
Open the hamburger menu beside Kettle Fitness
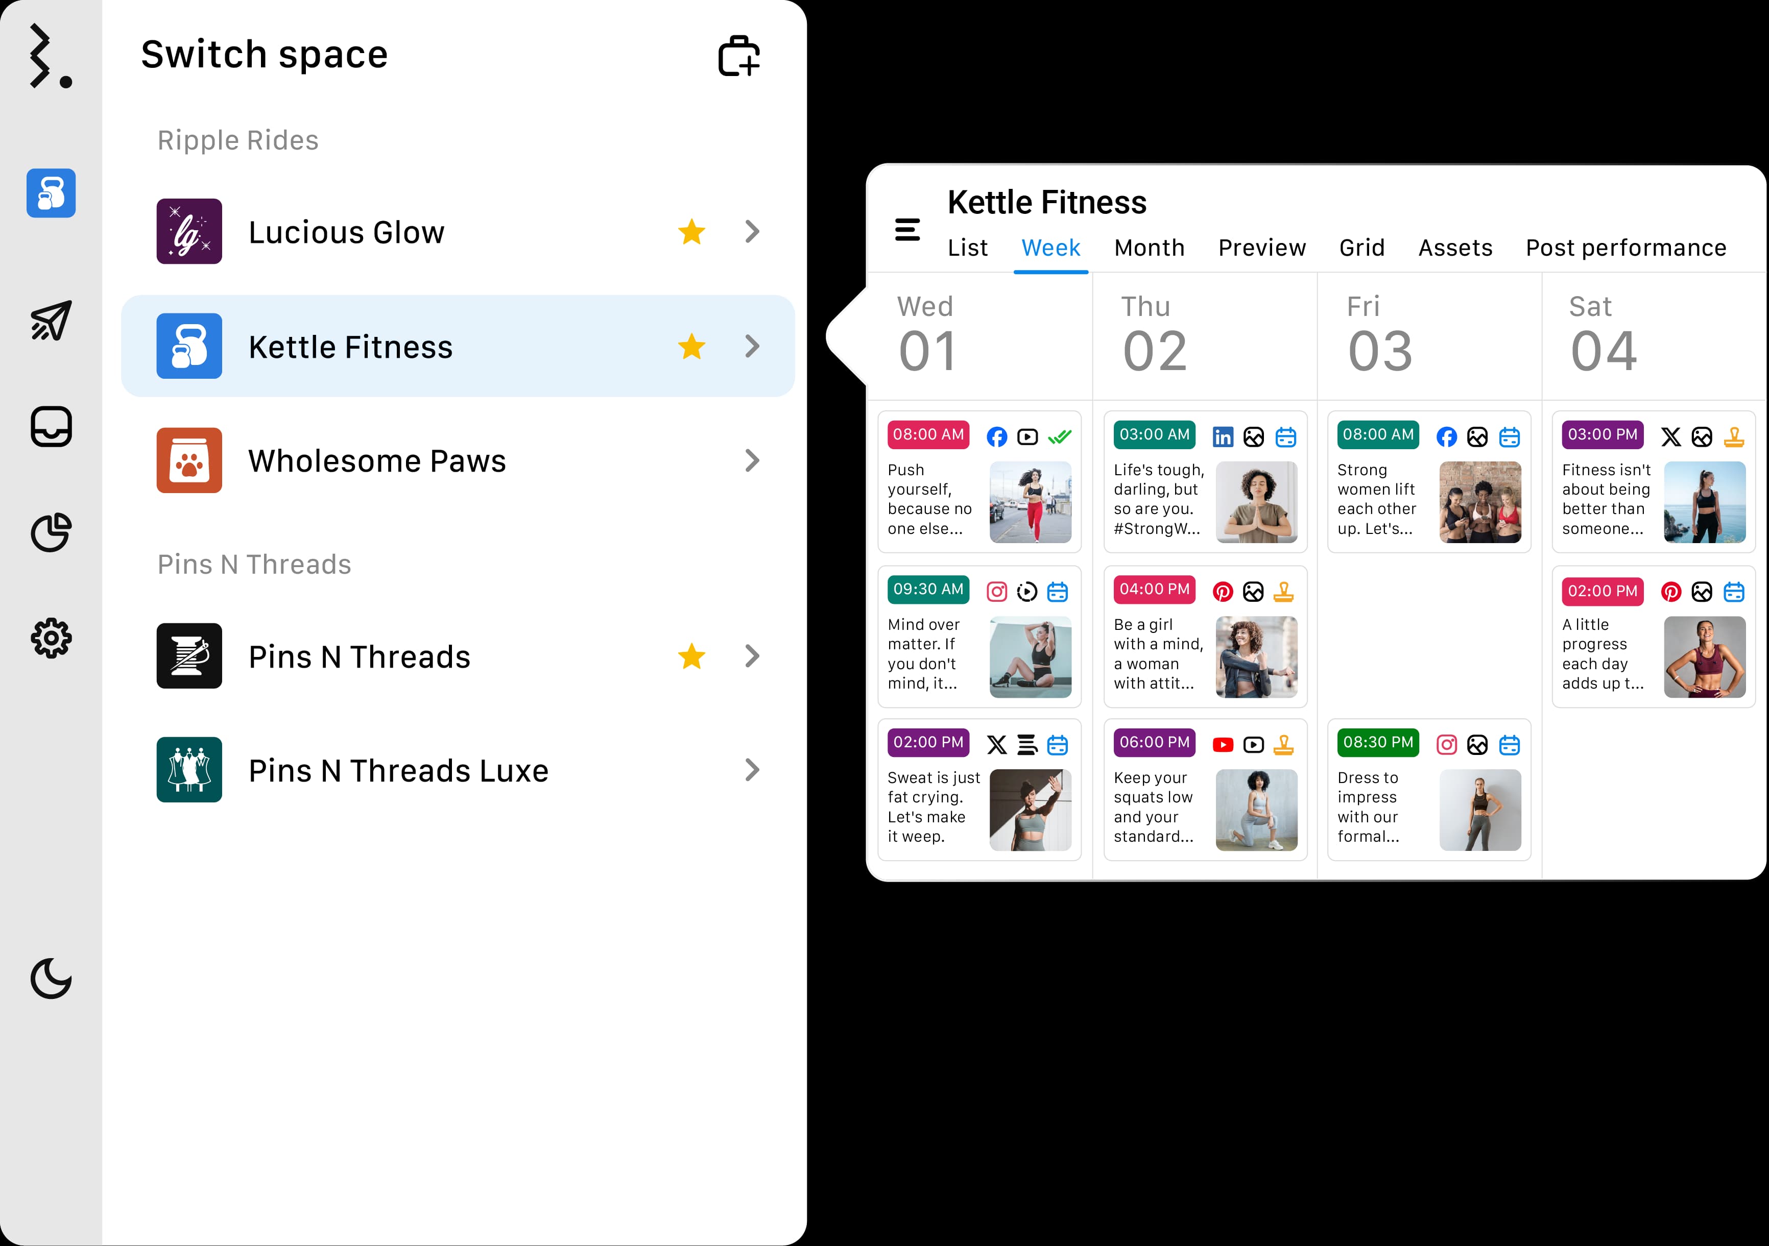pos(907,229)
